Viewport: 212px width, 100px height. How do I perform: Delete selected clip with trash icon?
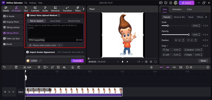[x=16, y=67]
